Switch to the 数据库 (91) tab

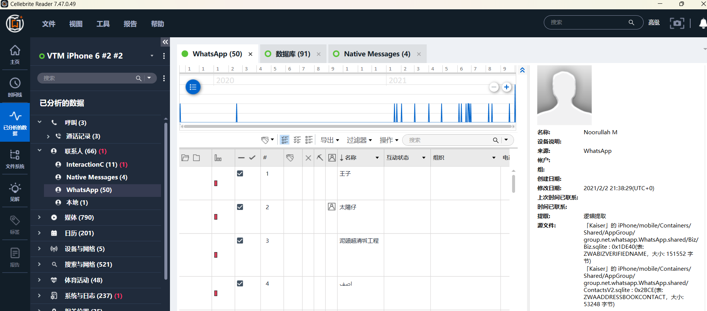[x=293, y=54]
